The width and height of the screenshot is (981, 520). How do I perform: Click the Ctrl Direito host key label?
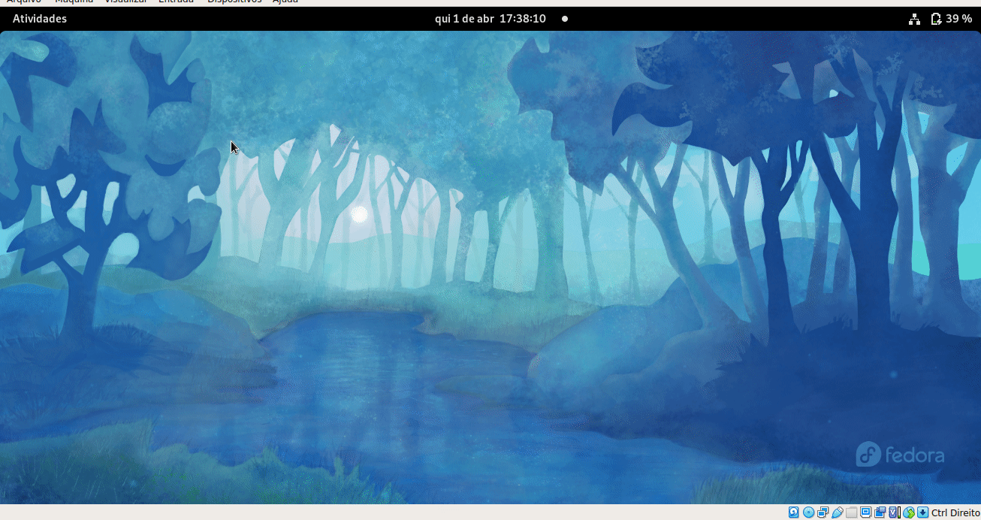point(955,512)
